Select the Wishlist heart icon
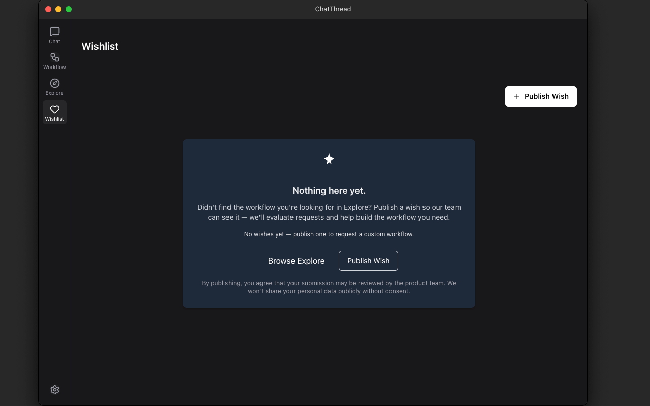 55,109
